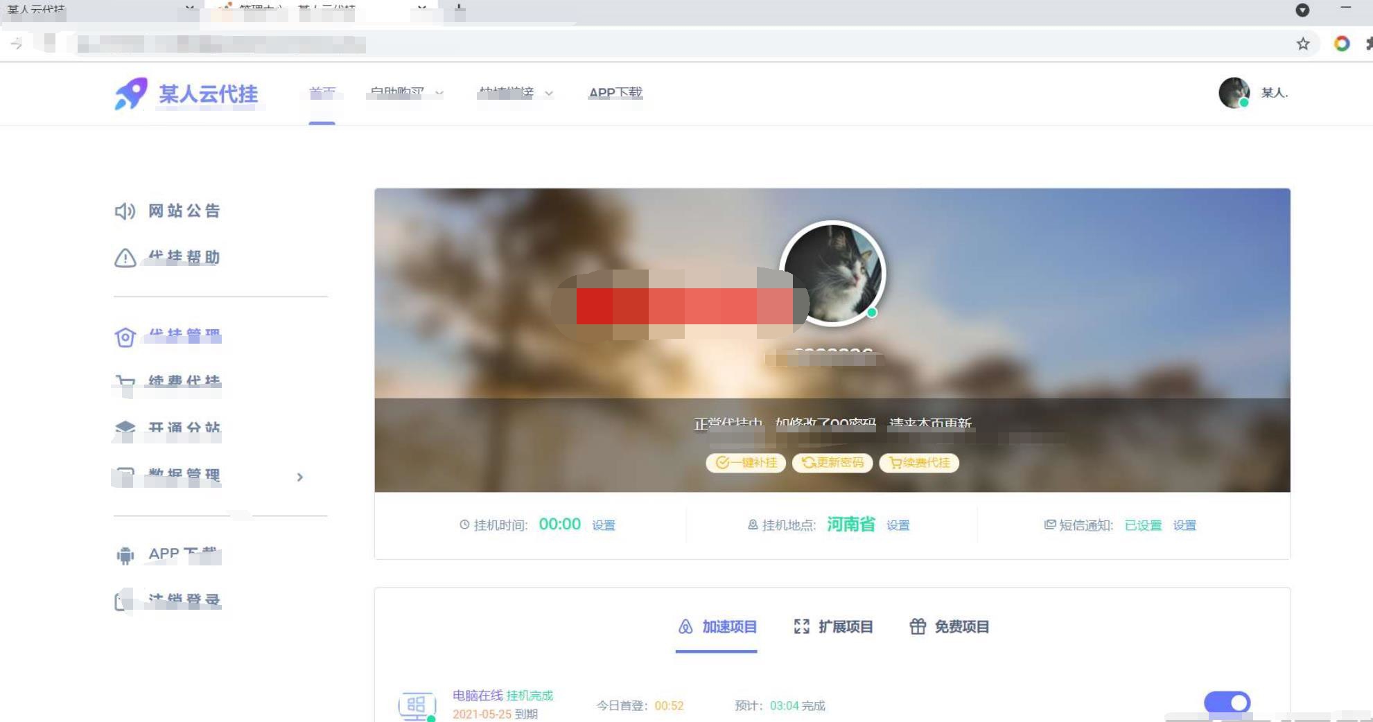
Task: Click the large cat avatar image
Action: click(832, 273)
